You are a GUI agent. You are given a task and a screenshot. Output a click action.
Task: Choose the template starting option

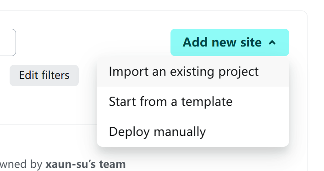click(x=193, y=102)
